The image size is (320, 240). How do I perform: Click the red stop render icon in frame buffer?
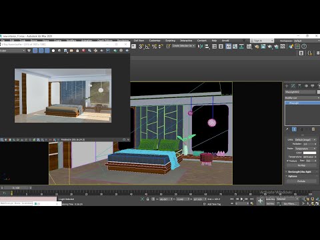click(83, 51)
